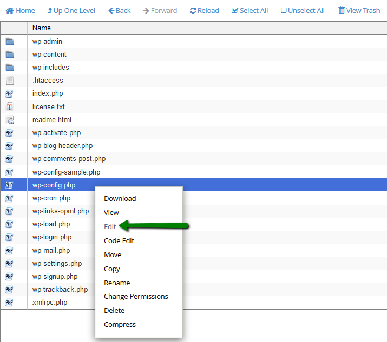Click the Back toolbar button

coord(120,11)
